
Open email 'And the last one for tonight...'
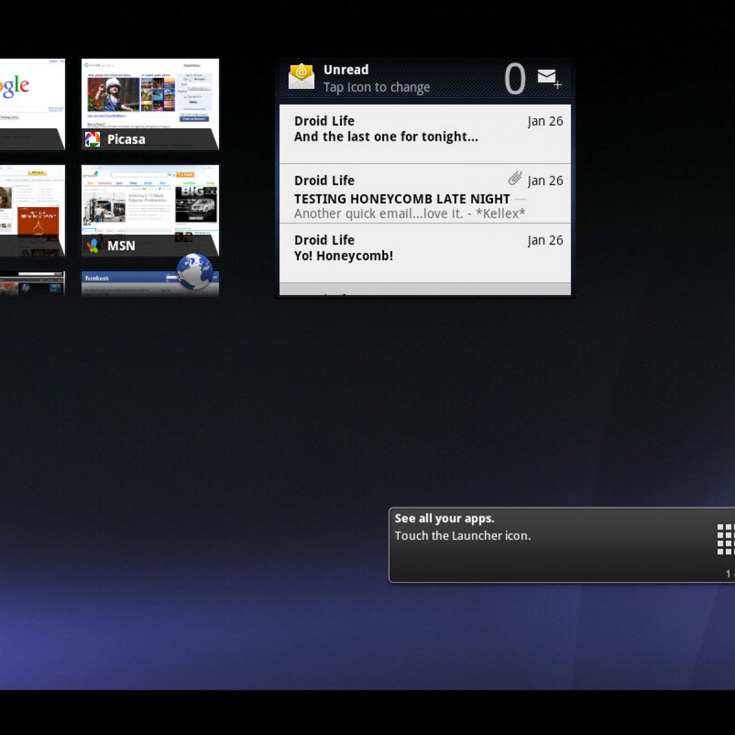[x=424, y=134]
